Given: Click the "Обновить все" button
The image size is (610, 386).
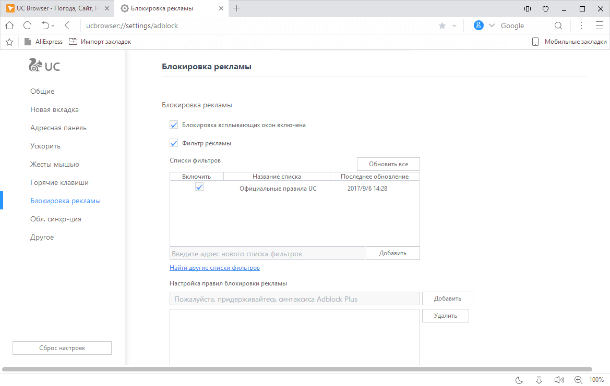Looking at the screenshot, I should (x=388, y=164).
